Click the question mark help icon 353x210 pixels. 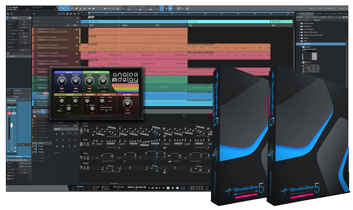101,9
